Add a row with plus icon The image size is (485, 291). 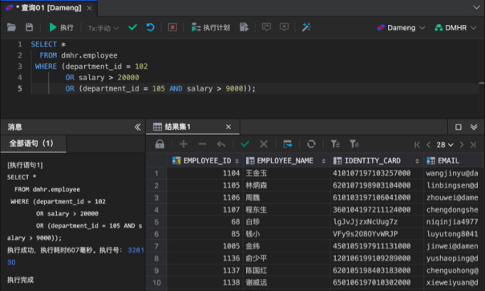[184, 144]
